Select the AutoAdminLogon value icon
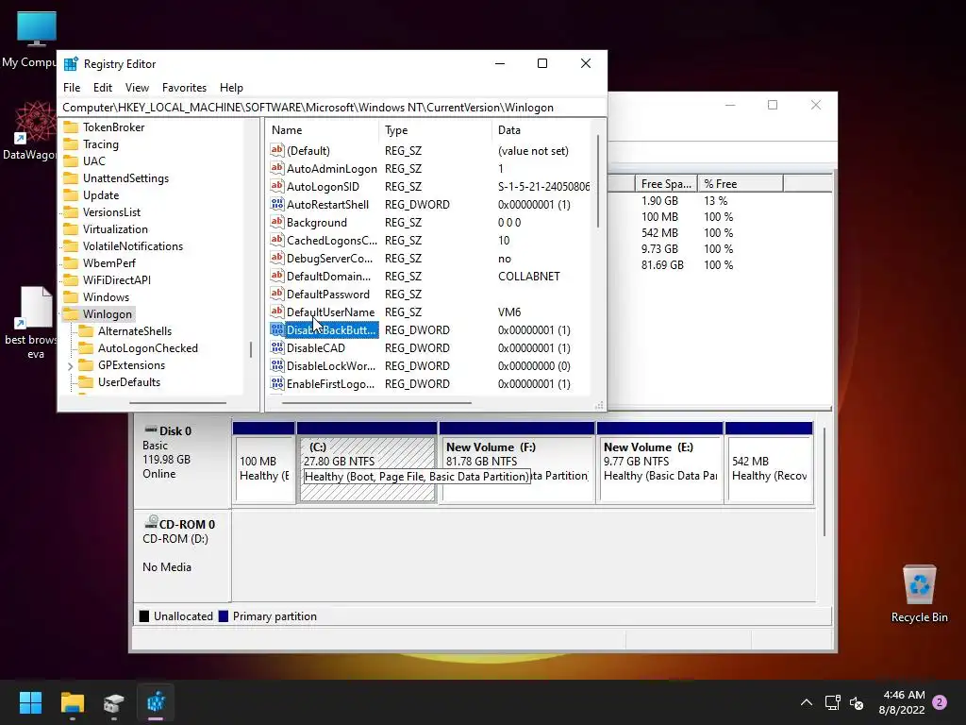Screen dimensions: 966x725 coord(277,168)
